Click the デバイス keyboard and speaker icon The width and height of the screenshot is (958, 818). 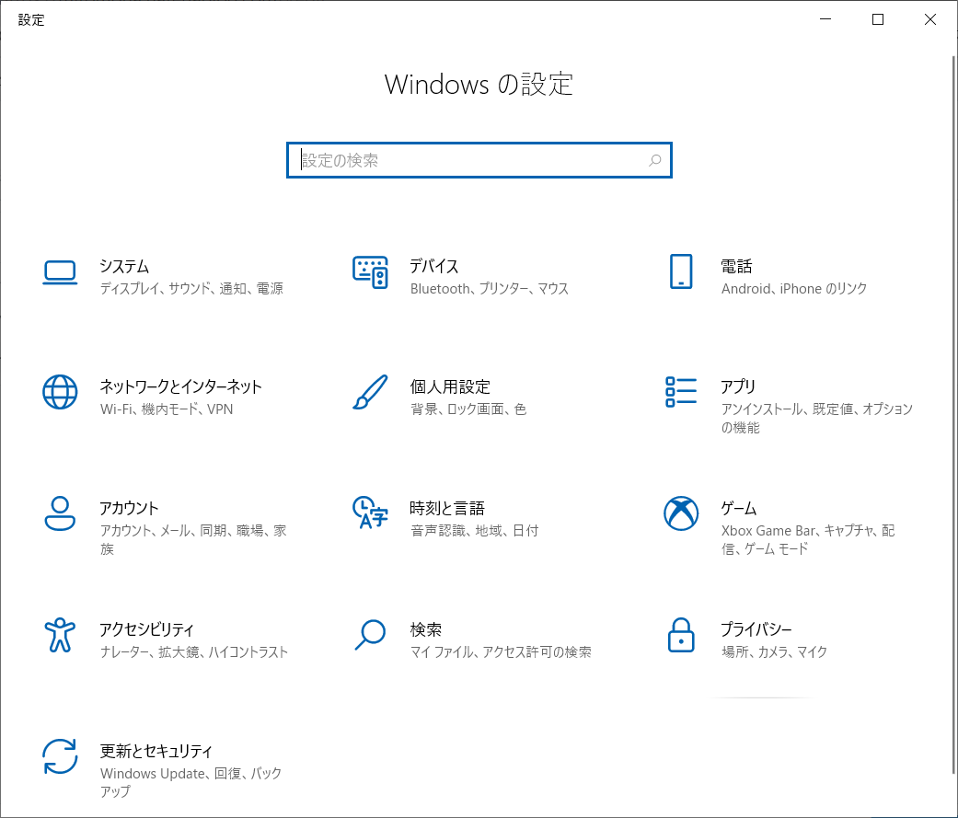click(x=370, y=272)
